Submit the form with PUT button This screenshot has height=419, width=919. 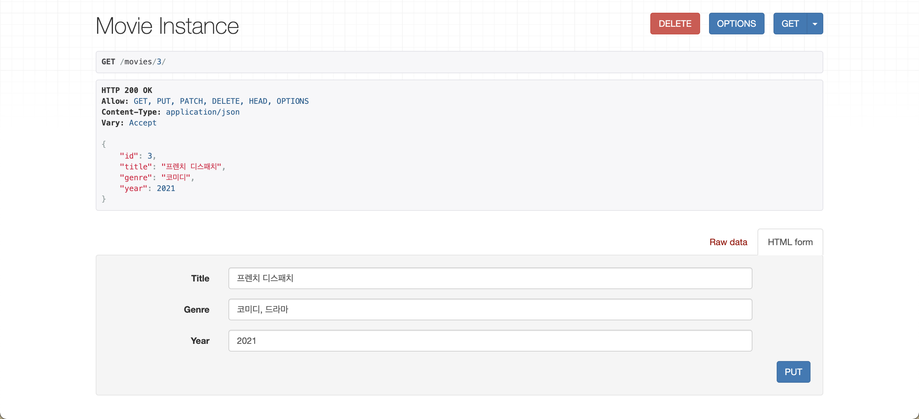pos(793,372)
